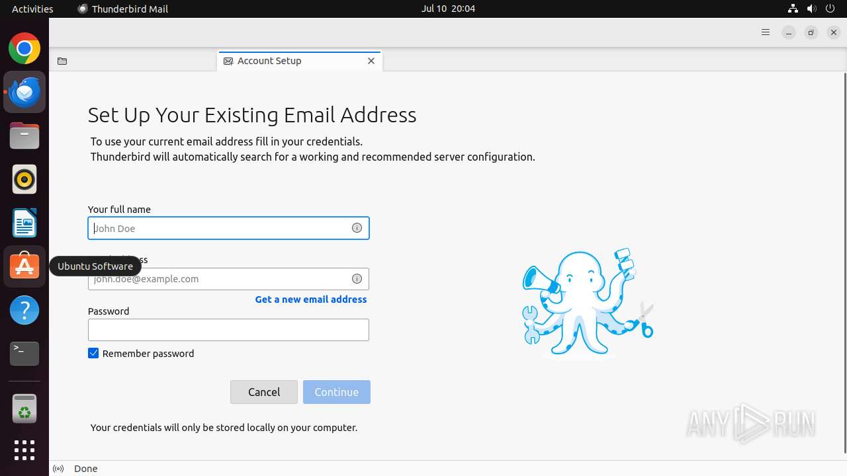Open the volume indicator in top bar

tap(812, 9)
